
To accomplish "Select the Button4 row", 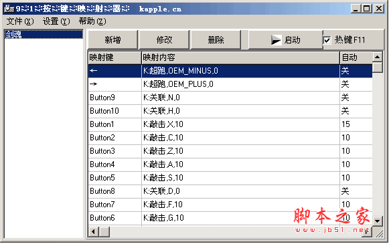I will pyautogui.click(x=230, y=164).
